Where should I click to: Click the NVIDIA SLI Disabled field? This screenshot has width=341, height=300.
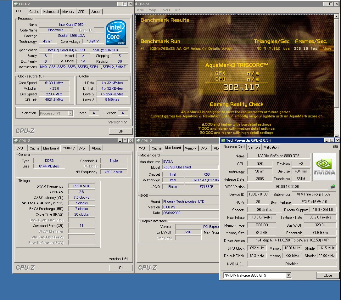[292, 264]
